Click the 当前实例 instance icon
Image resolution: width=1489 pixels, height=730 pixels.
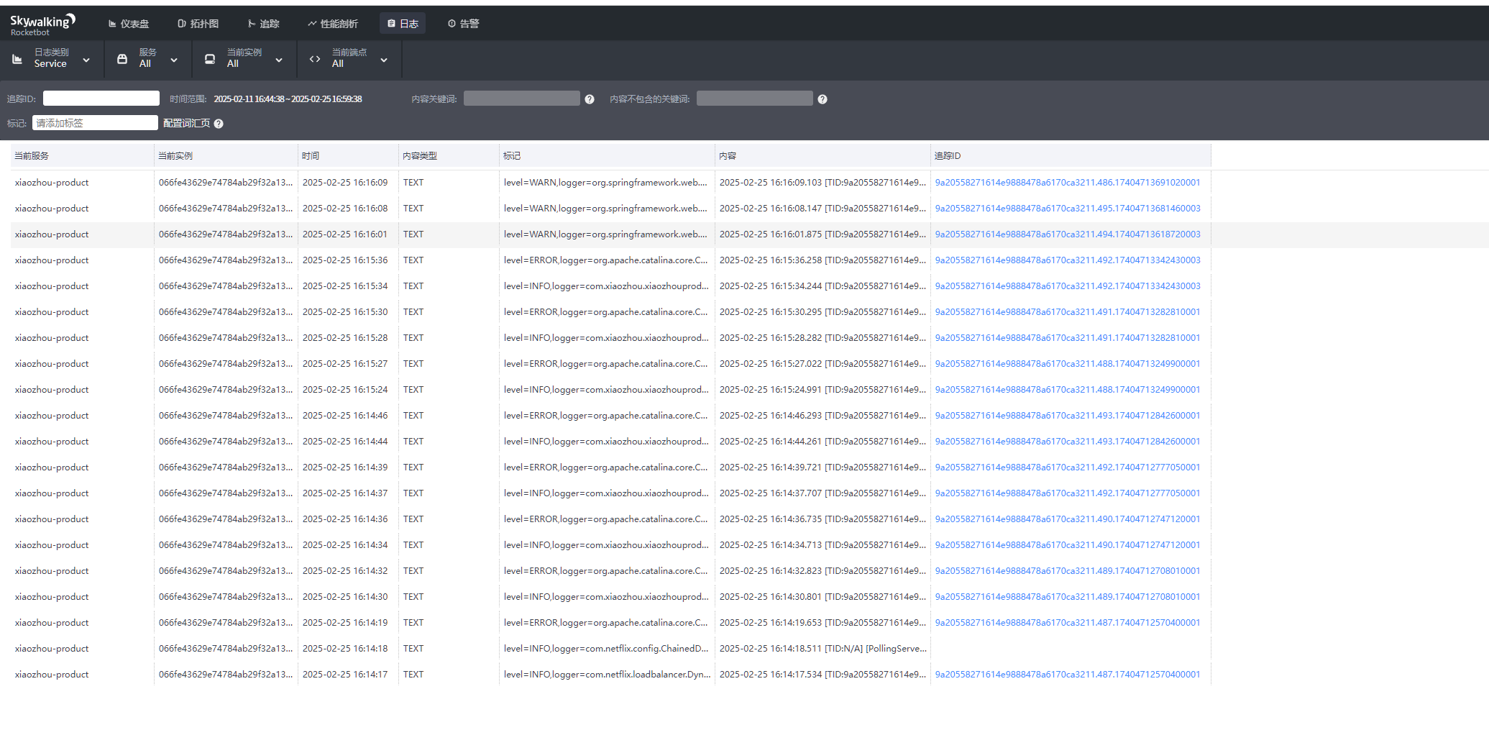(210, 59)
